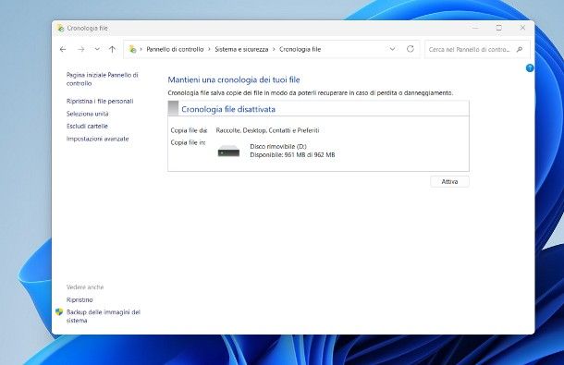Minimize the Cronologia file window

click(475, 28)
